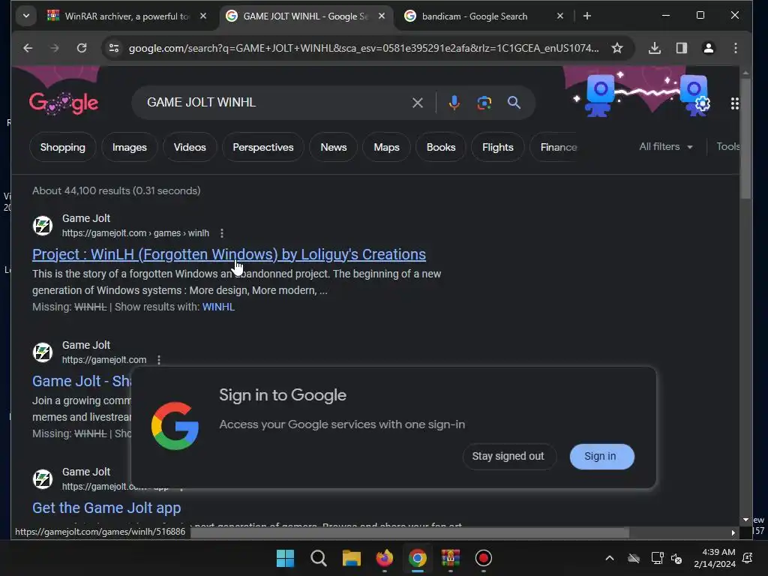
Task: Click scrollbar down arrow
Action: click(x=745, y=520)
